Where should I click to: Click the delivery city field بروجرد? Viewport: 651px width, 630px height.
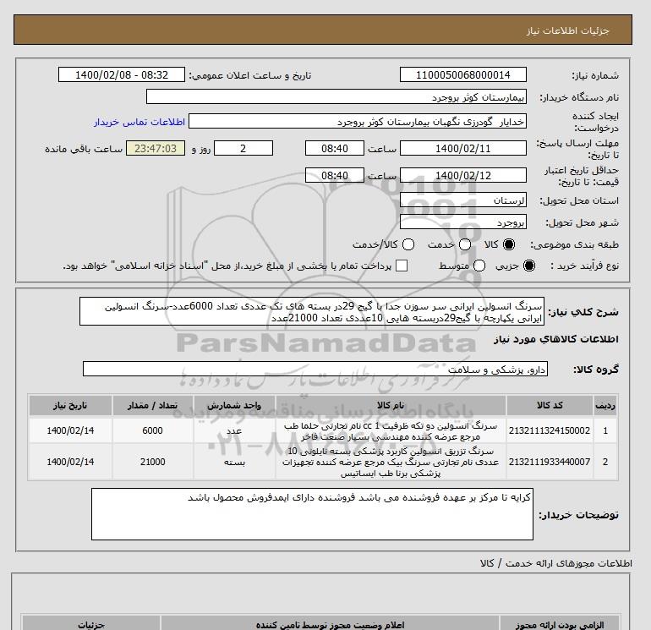point(463,222)
